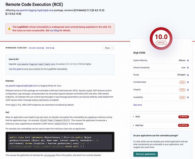Open the org.apache.logging.log4j:log4j-core package link in header

pos(34,10)
